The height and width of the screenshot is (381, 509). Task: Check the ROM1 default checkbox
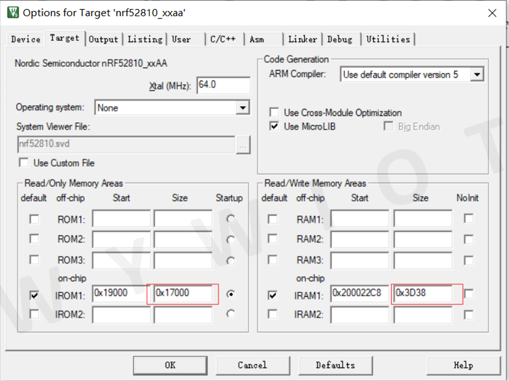[34, 219]
